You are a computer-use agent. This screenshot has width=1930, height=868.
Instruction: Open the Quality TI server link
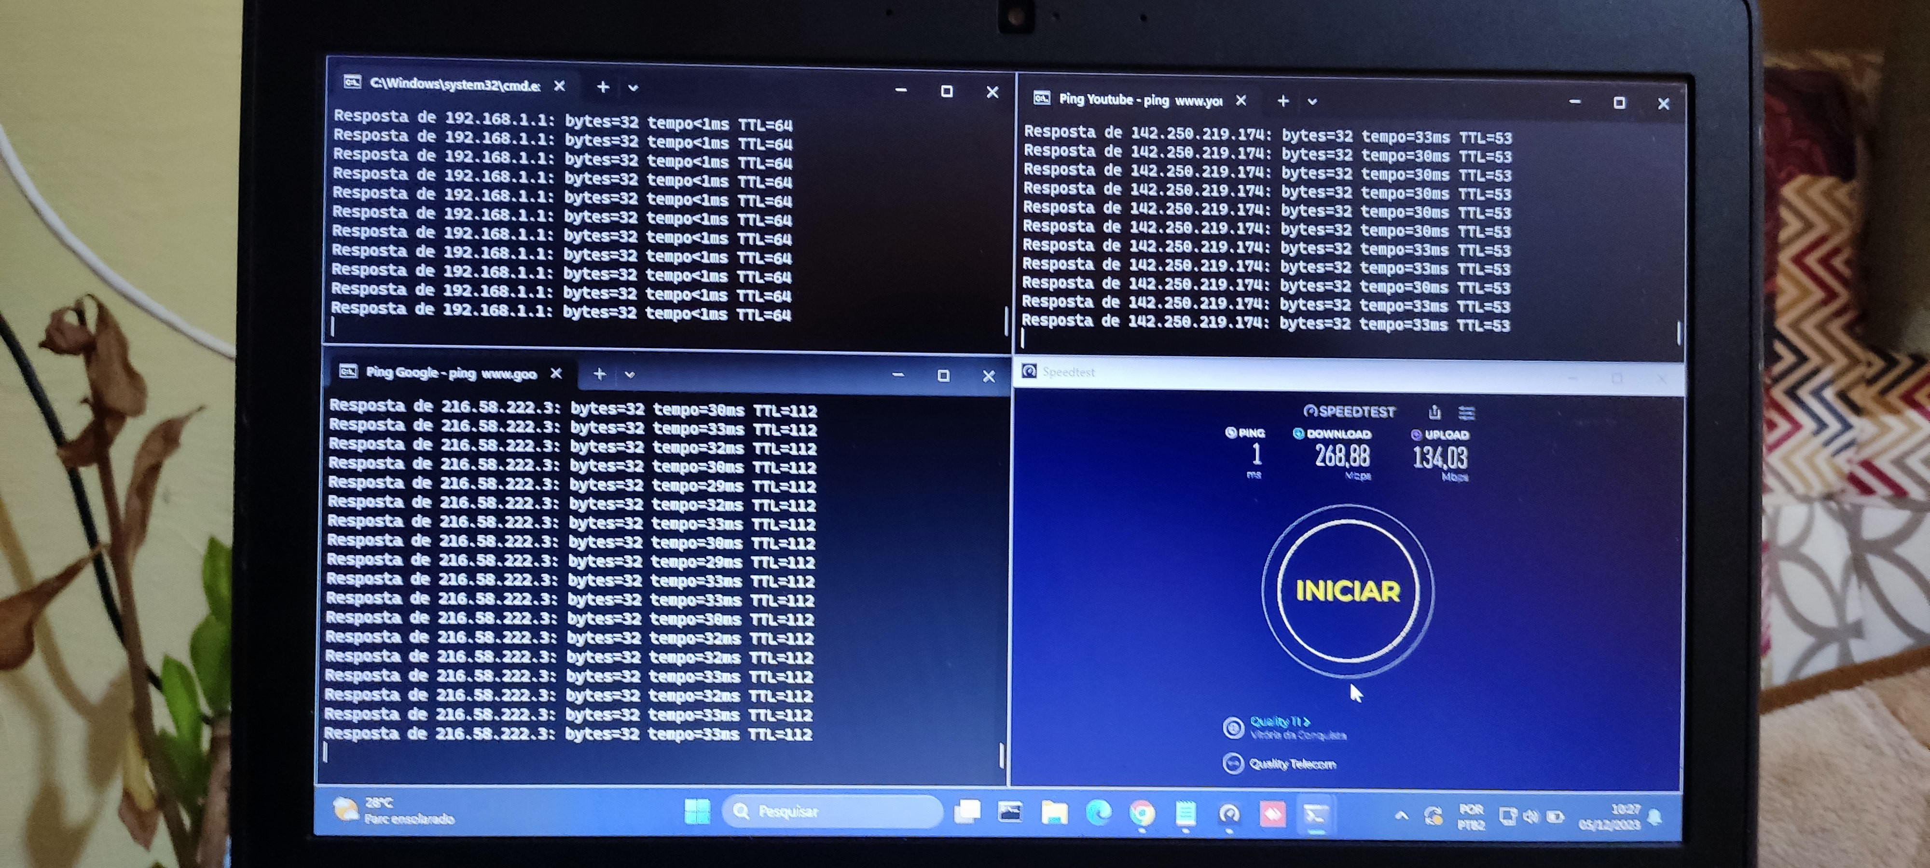(1280, 721)
